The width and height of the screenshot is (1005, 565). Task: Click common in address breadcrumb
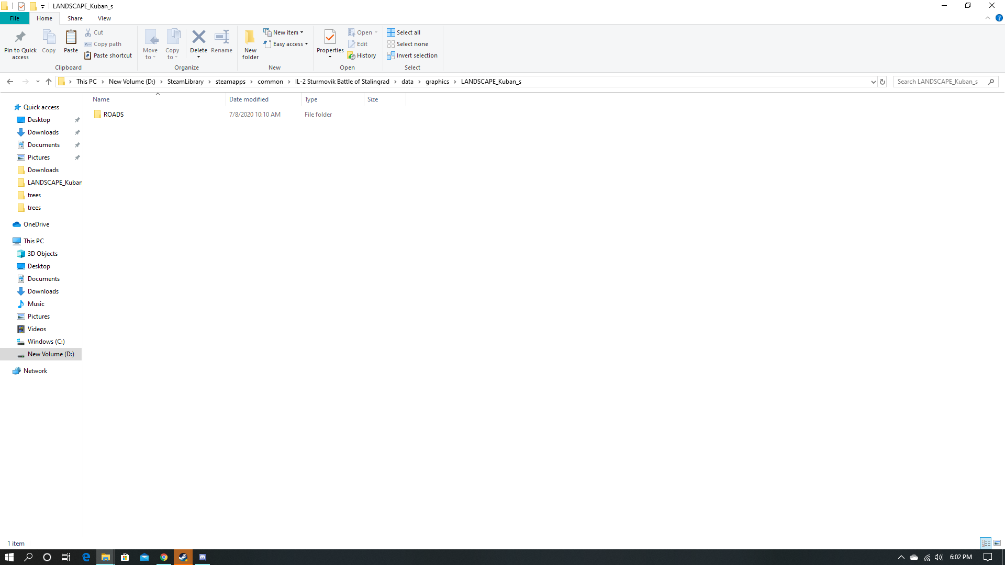270,82
